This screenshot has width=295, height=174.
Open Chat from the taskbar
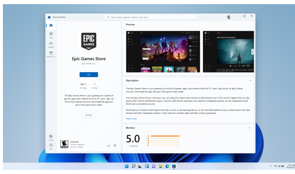click(154, 166)
